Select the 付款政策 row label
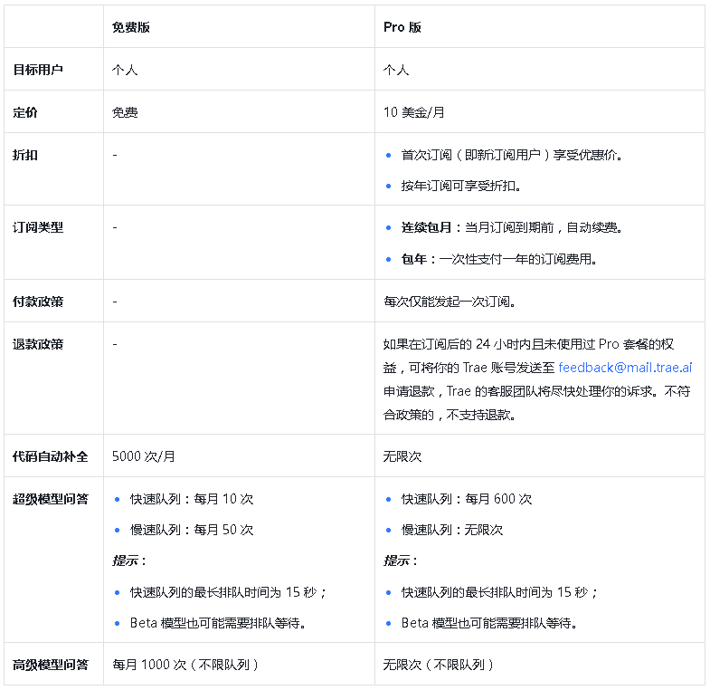This screenshot has width=710, height=690. coord(38,301)
